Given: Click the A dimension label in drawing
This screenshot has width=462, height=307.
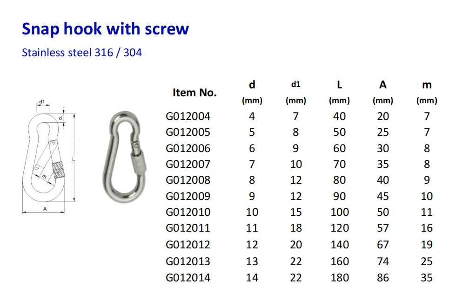Looking at the screenshot, I should click(45, 209).
